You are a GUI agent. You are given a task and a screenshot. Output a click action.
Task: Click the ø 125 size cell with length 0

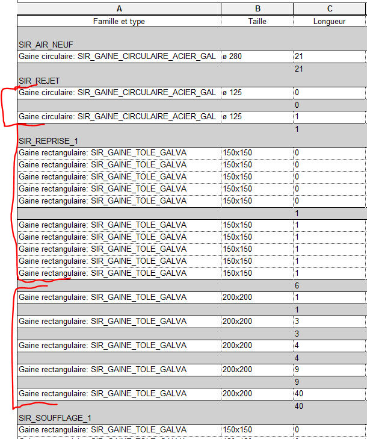tap(257, 93)
